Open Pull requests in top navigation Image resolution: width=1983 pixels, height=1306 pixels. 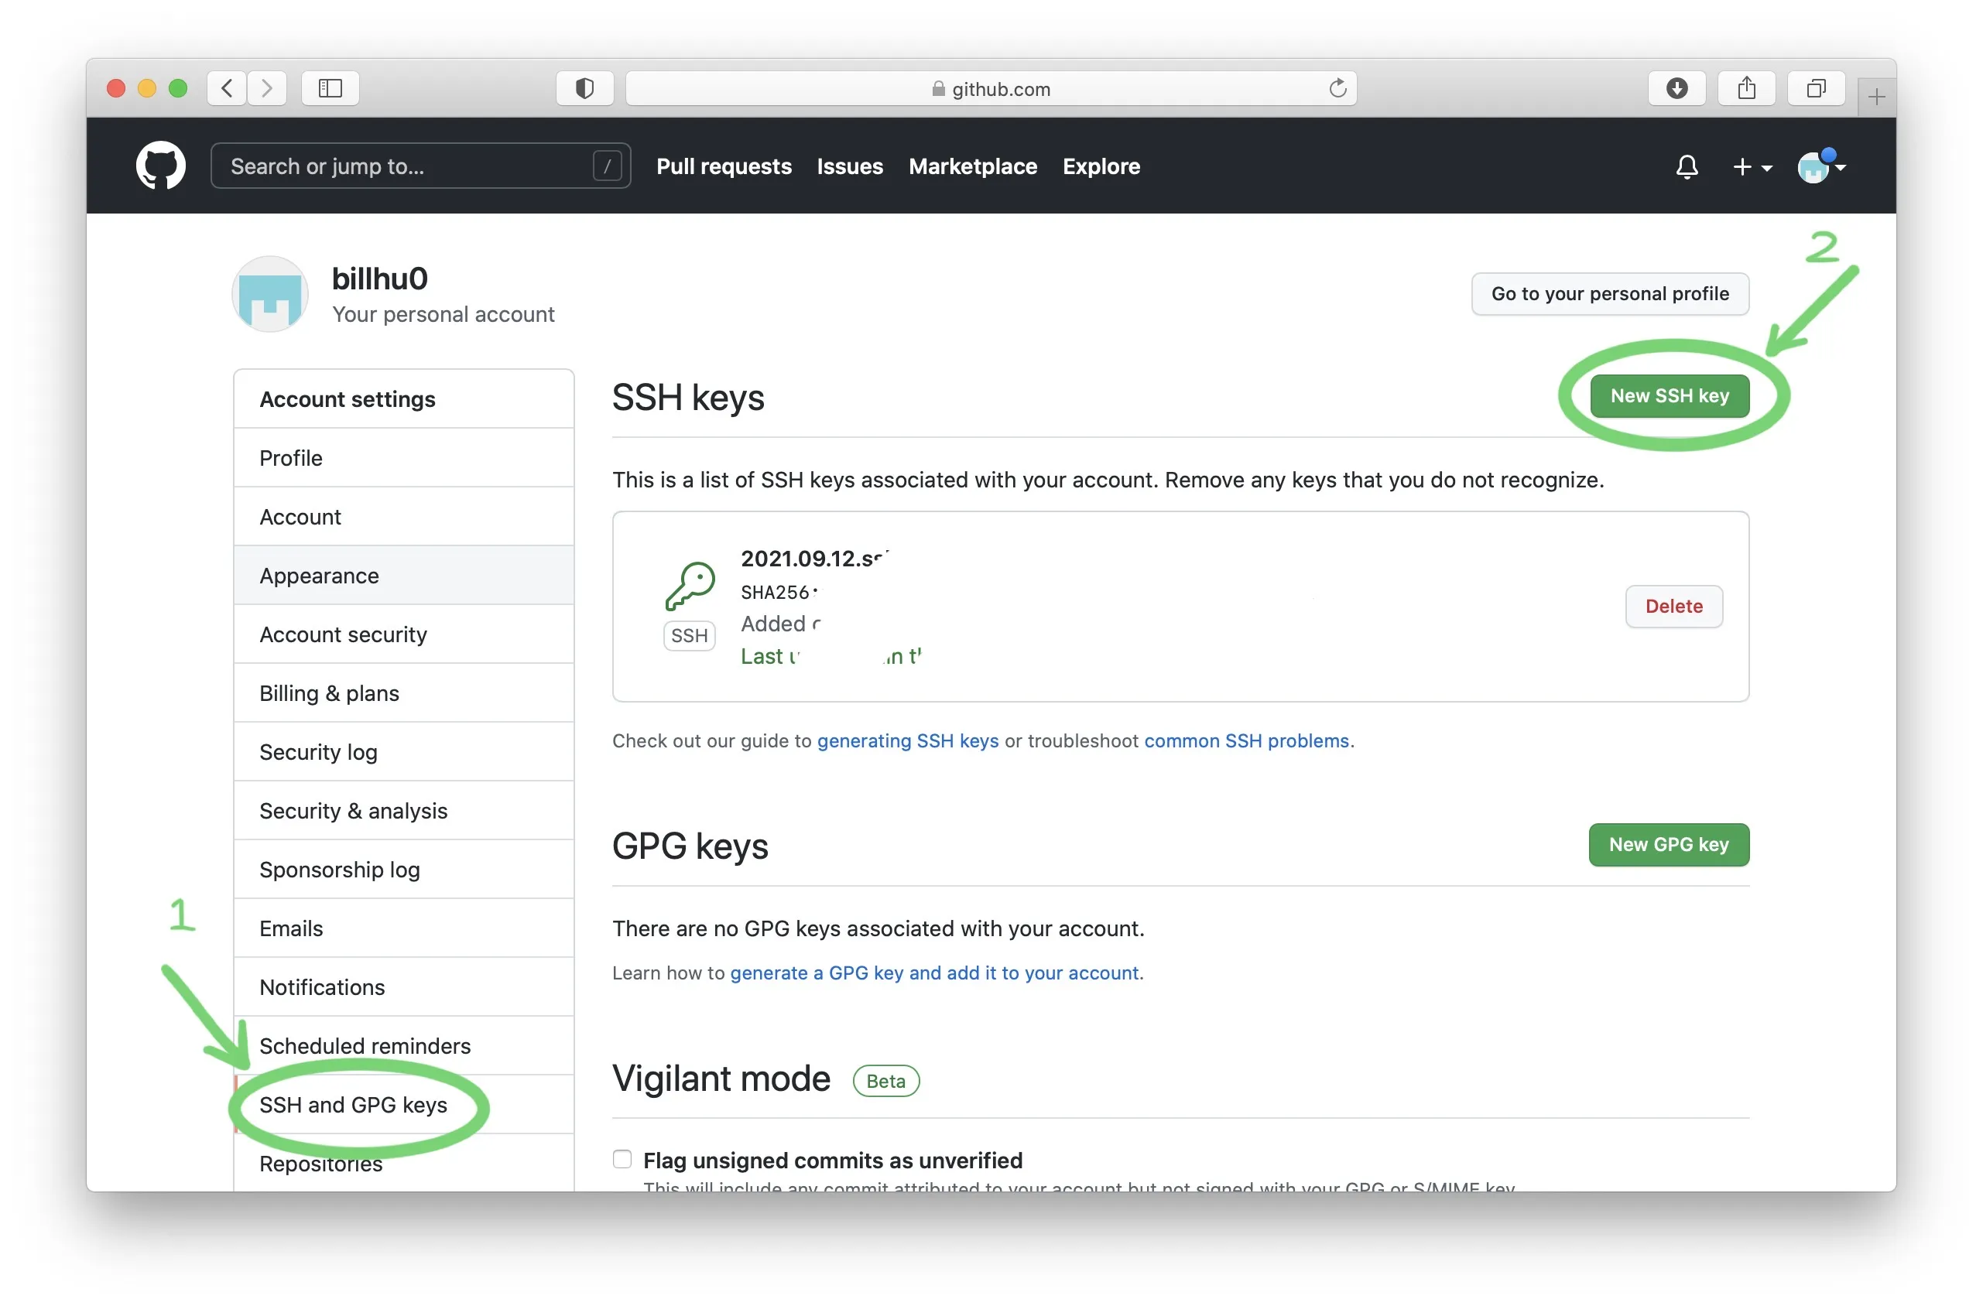pyautogui.click(x=723, y=166)
